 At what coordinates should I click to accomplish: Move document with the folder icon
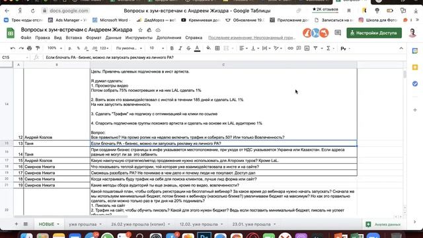(x=149, y=30)
